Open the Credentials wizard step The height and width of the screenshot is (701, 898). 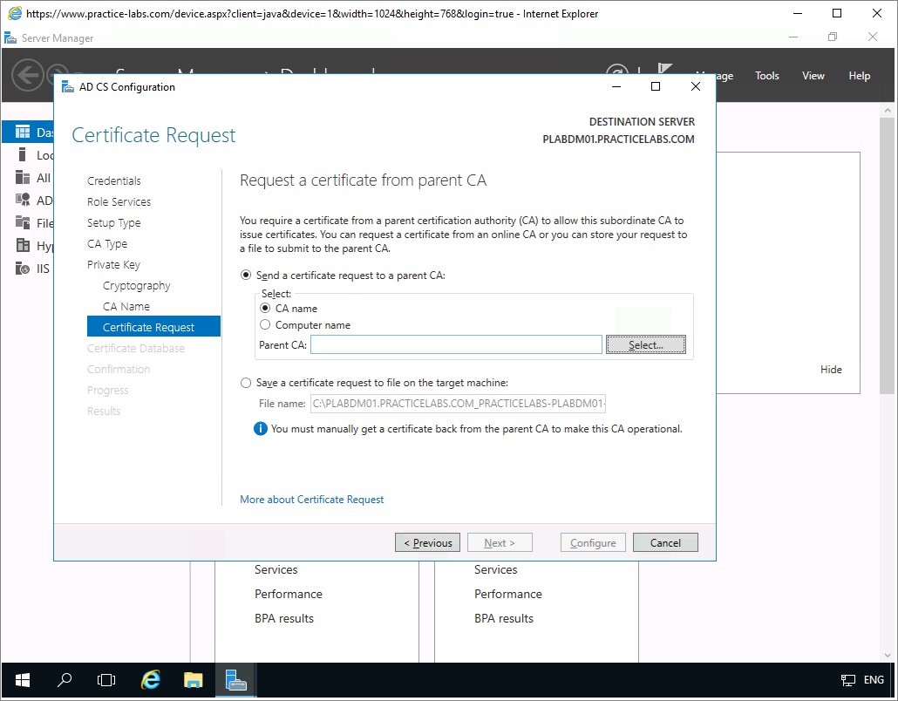click(x=113, y=181)
